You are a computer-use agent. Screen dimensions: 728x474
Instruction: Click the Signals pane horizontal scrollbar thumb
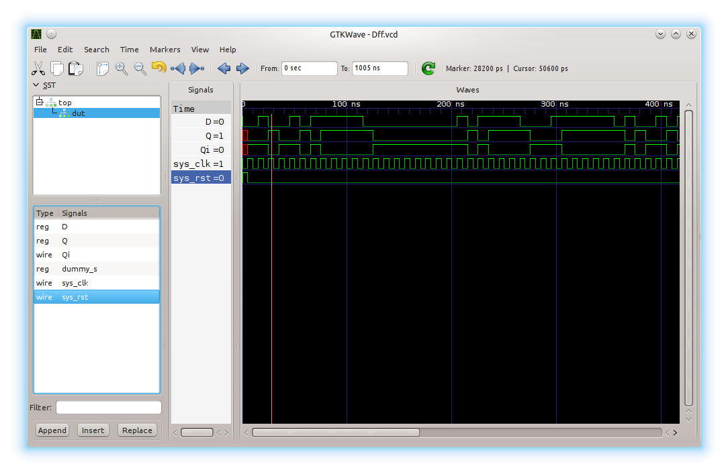click(x=197, y=432)
